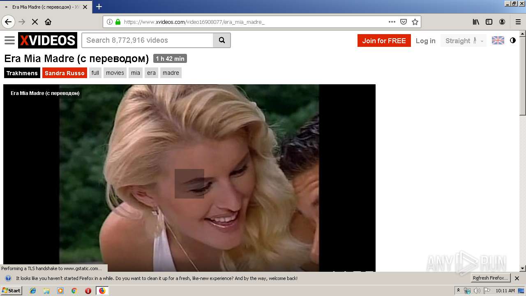The height and width of the screenshot is (296, 526).
Task: Save the page to Pocket
Action: tap(404, 22)
